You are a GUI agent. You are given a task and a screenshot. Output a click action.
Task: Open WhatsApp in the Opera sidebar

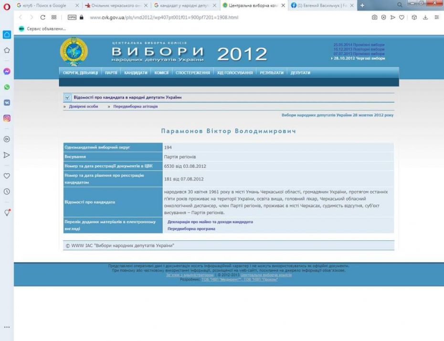pos(7,87)
